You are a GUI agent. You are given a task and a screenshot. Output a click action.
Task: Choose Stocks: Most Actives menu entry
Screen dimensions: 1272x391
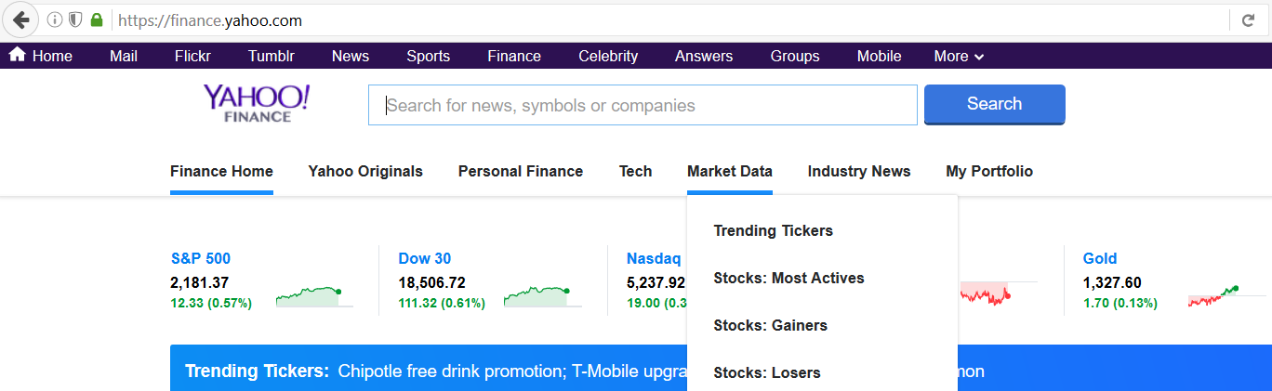788,278
